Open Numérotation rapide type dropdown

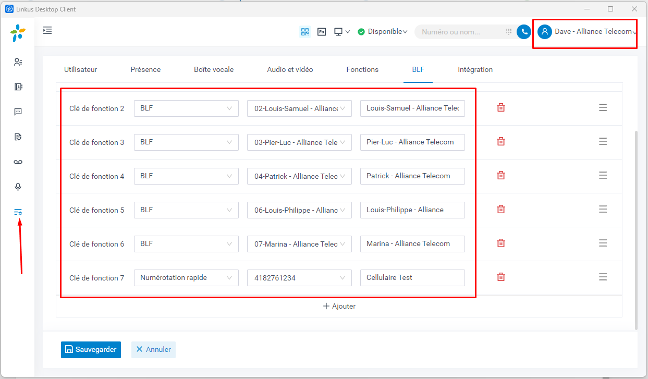(186, 278)
